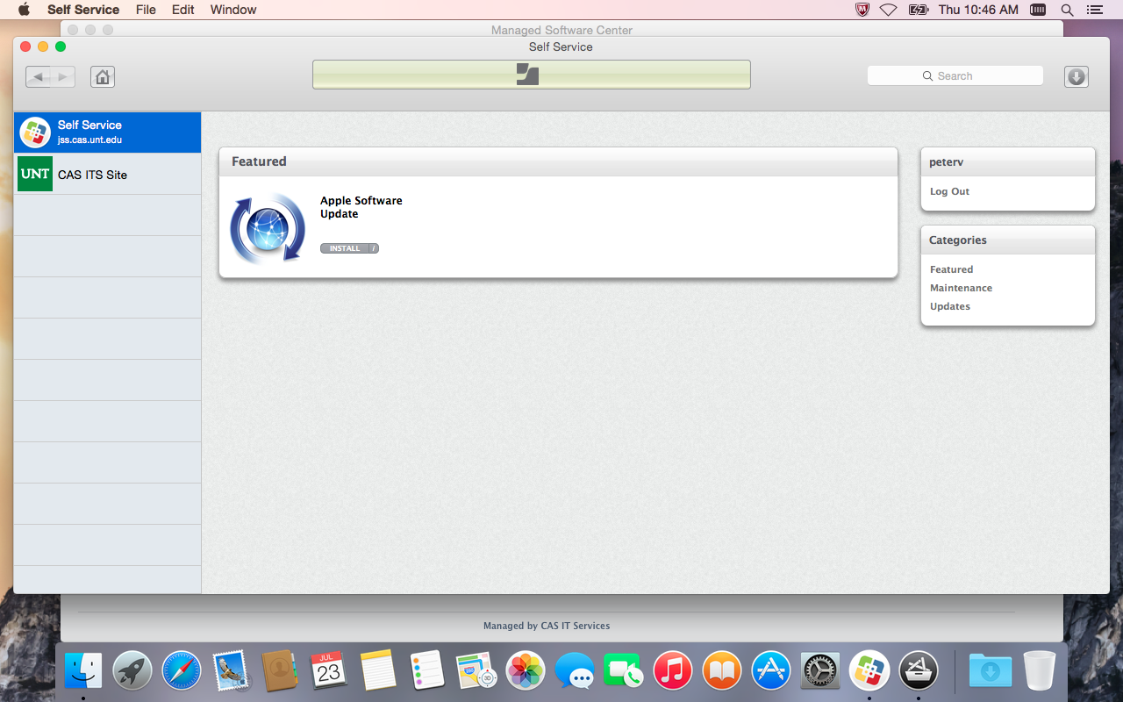
Task: Click the peterv username header
Action: (x=1008, y=161)
